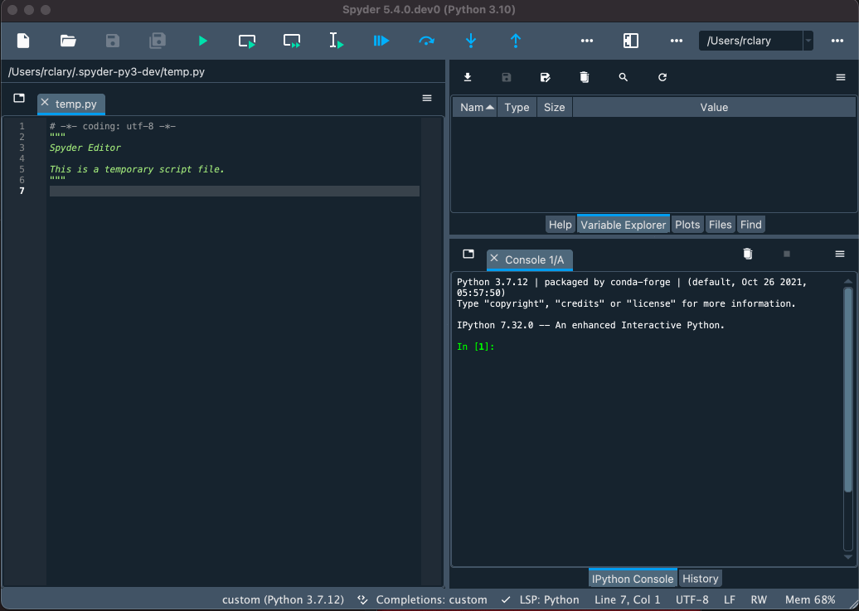Viewport: 859px width, 611px height.
Task: Step into function with down arrow
Action: pos(471,41)
